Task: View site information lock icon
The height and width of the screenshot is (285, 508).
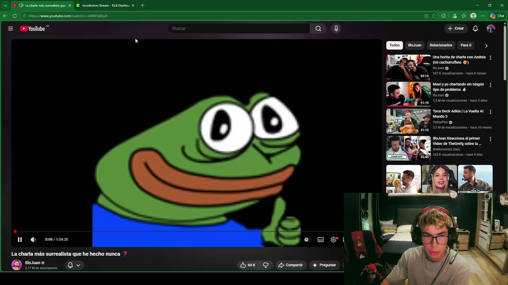Action: (x=24, y=16)
